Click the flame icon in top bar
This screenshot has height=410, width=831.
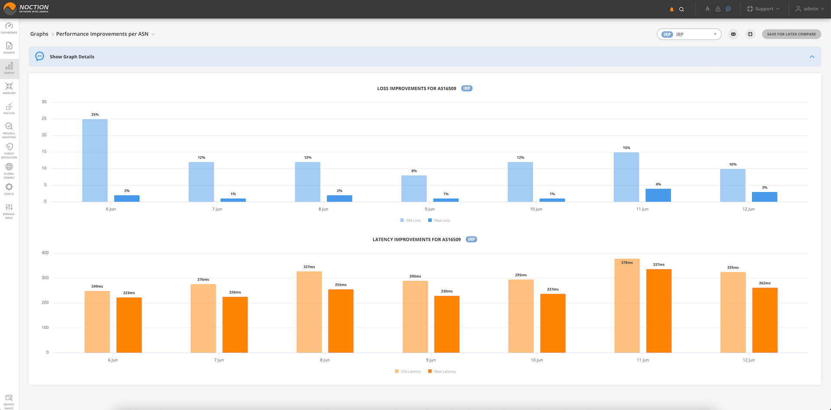tap(708, 9)
